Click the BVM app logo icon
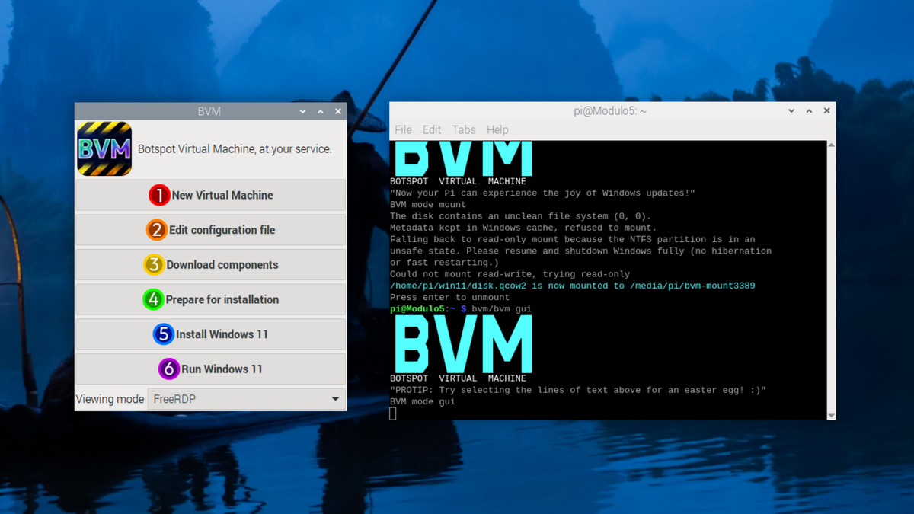The width and height of the screenshot is (914, 514). [x=104, y=148]
